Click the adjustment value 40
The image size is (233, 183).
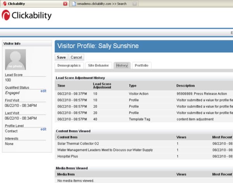click(x=95, y=119)
